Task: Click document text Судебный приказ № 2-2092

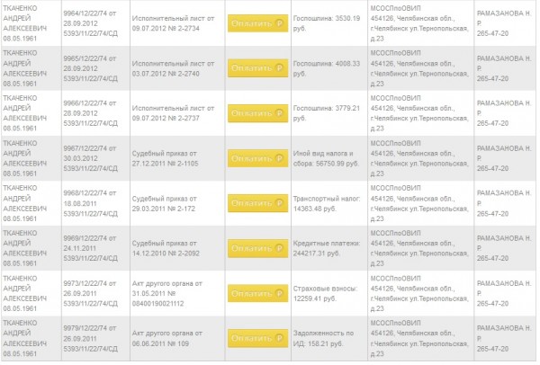Action: click(166, 248)
